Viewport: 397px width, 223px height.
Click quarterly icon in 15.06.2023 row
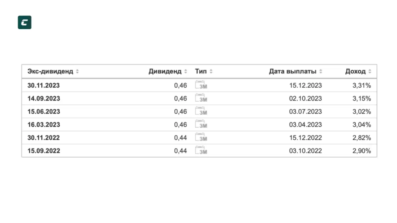(201, 111)
